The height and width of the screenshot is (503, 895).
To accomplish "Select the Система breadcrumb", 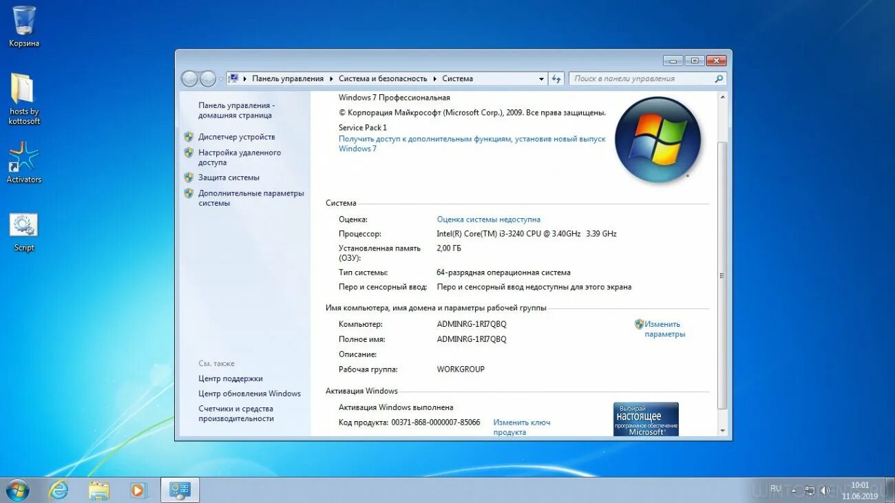I will pyautogui.click(x=457, y=78).
